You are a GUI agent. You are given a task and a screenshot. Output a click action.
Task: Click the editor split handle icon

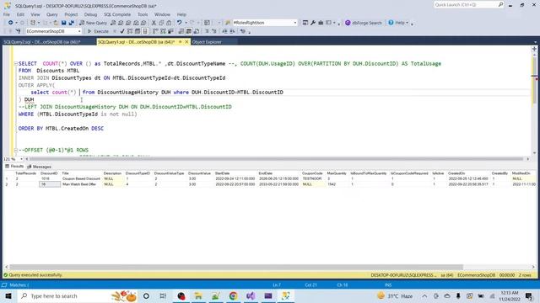pos(534,49)
